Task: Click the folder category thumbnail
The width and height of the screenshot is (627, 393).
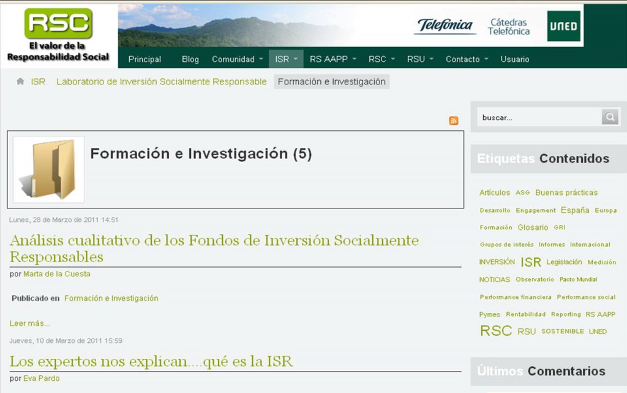Action: coord(48,169)
